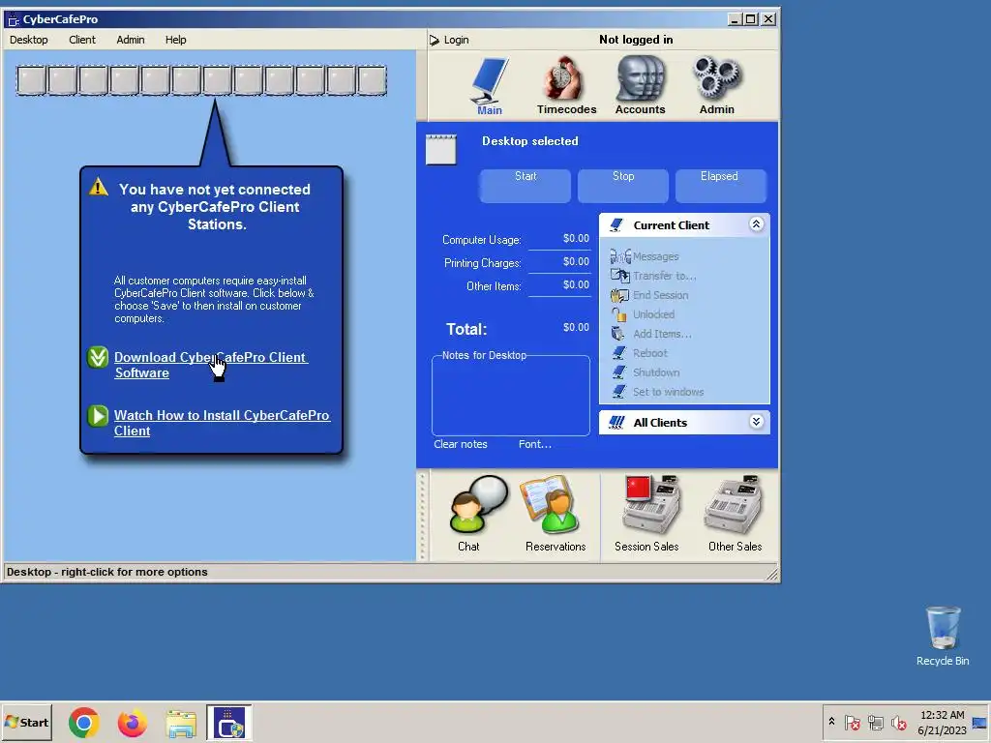
Task: Open the Reservations icon
Action: point(551,505)
